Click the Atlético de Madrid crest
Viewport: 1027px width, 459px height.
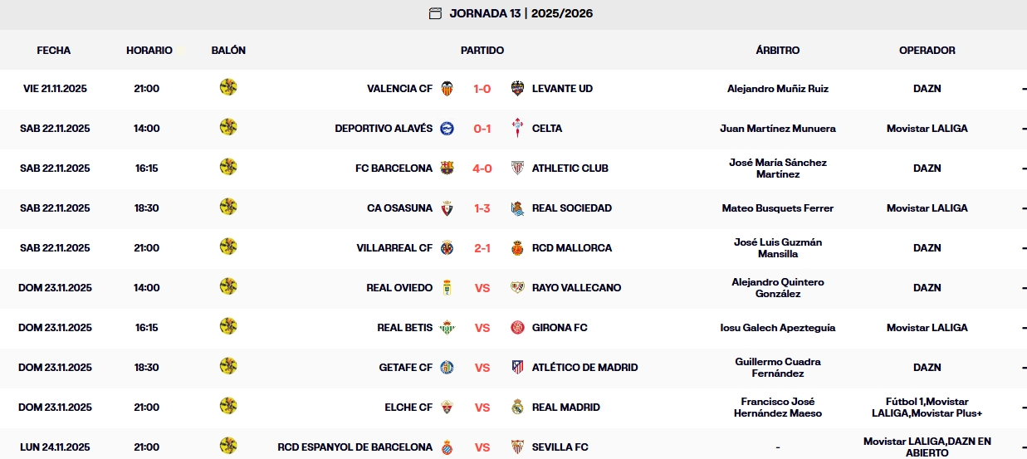(517, 368)
